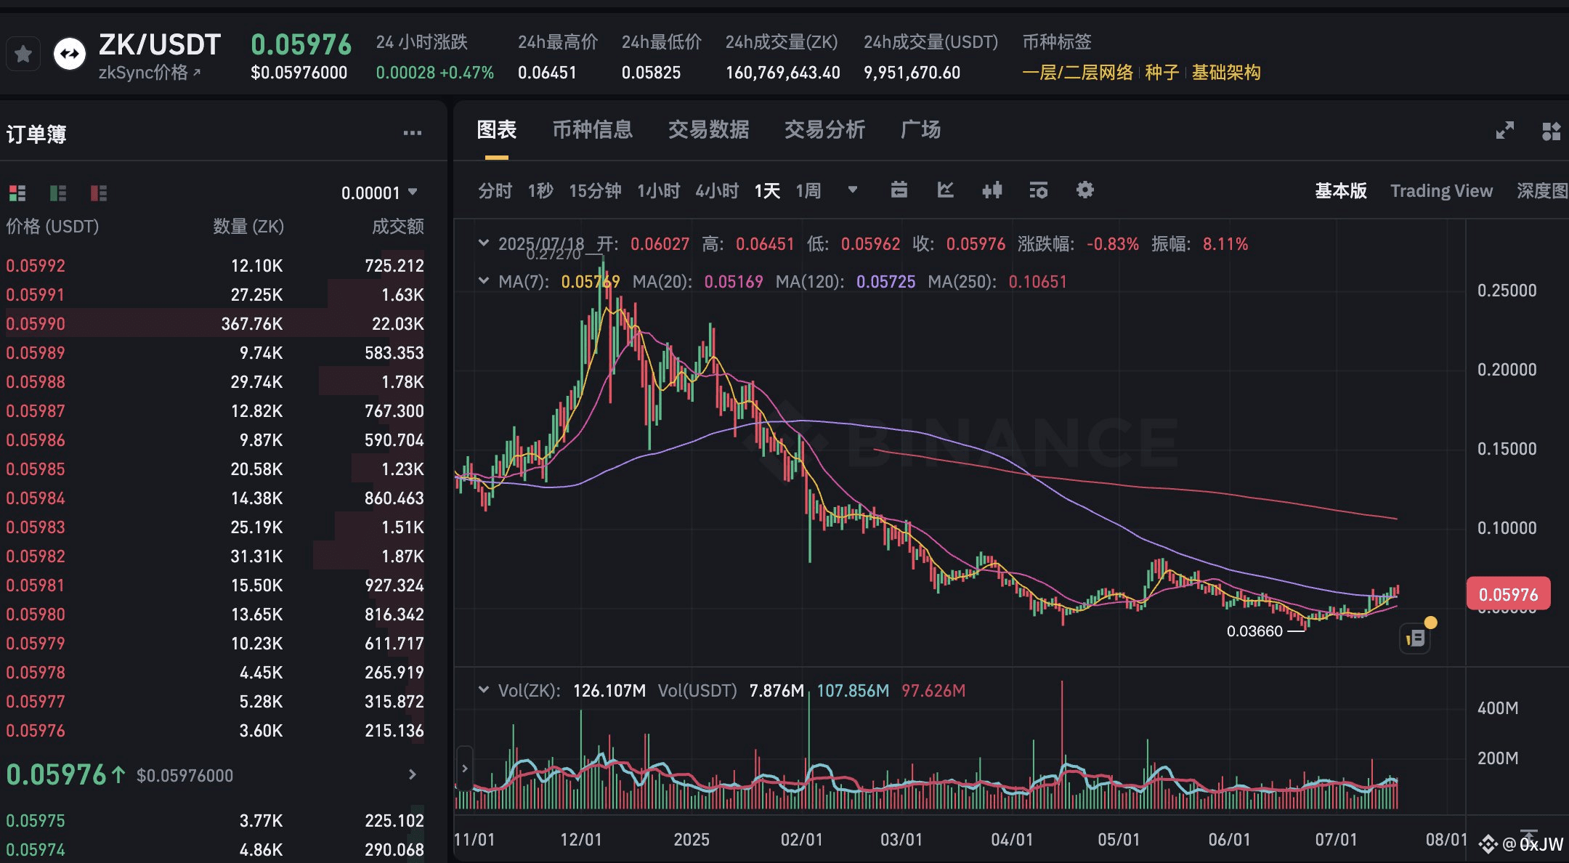Select the 4小时 interval
The height and width of the screenshot is (863, 1569).
717,191
